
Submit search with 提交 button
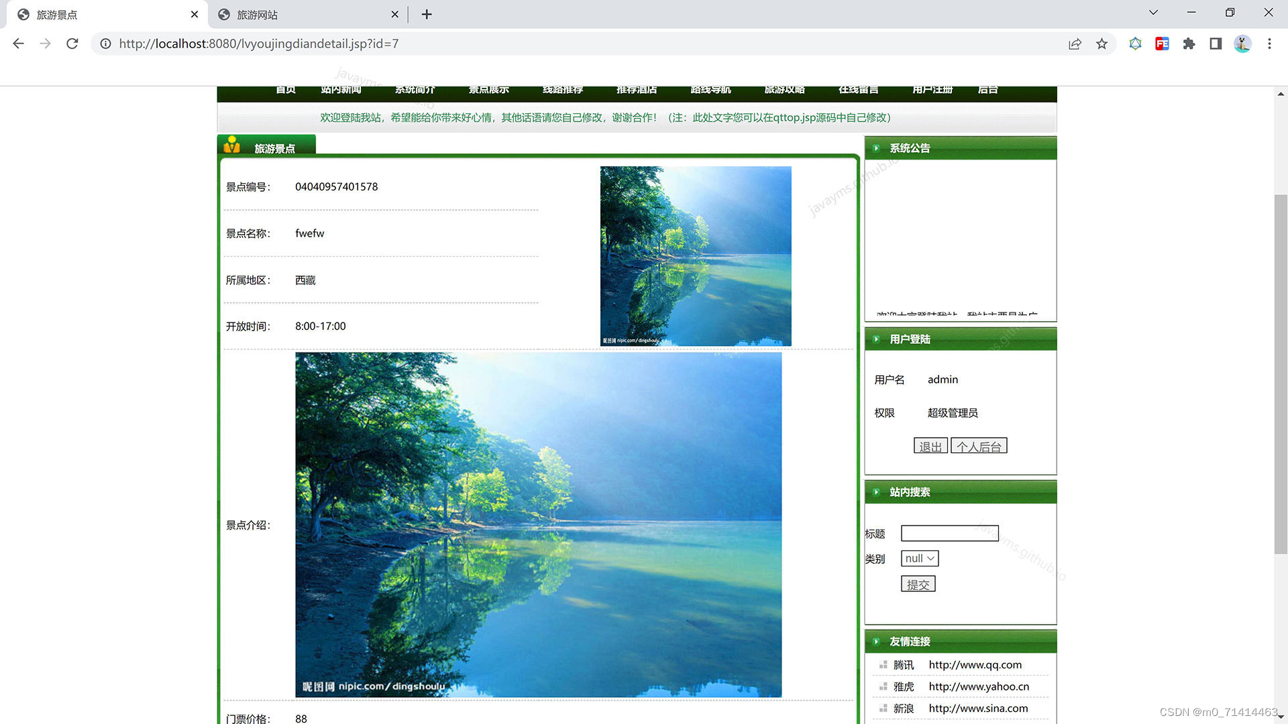918,585
